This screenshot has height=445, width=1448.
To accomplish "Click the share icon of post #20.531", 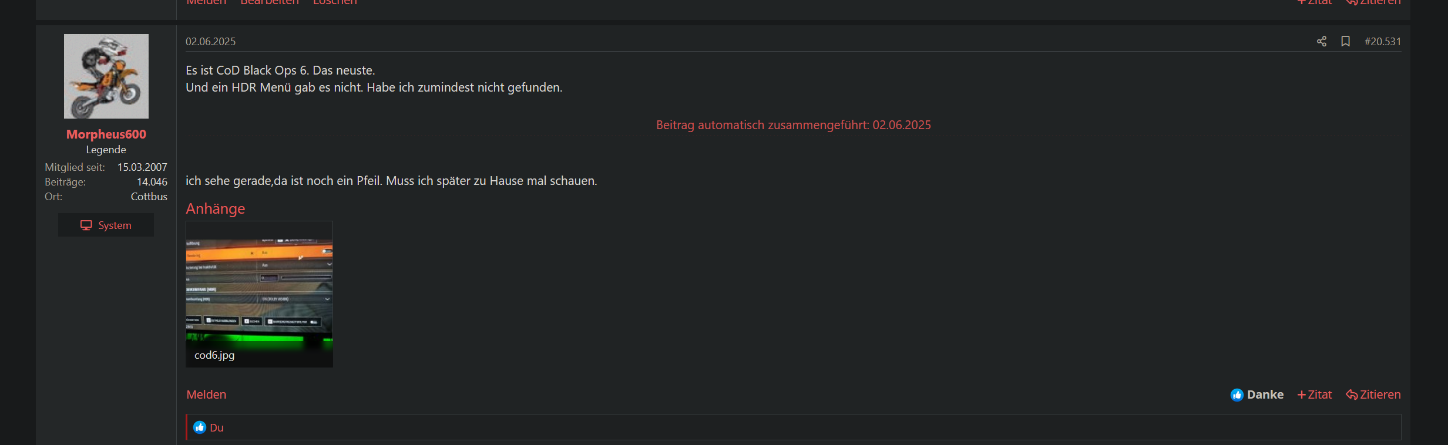I will click(1322, 41).
